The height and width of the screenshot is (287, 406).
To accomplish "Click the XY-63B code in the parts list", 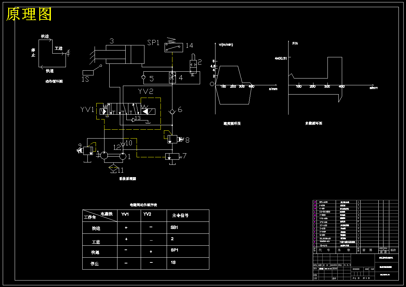I will click(323, 226).
